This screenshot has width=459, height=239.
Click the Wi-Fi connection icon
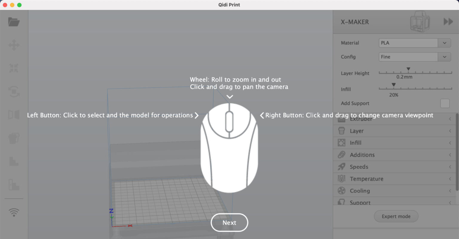pyautogui.click(x=14, y=212)
